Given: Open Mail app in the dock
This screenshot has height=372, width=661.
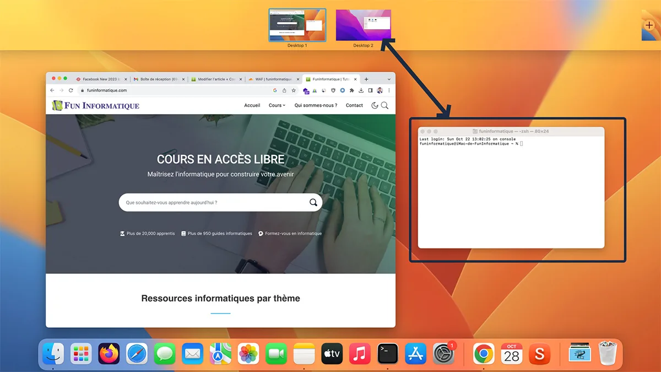Looking at the screenshot, I should click(x=193, y=354).
